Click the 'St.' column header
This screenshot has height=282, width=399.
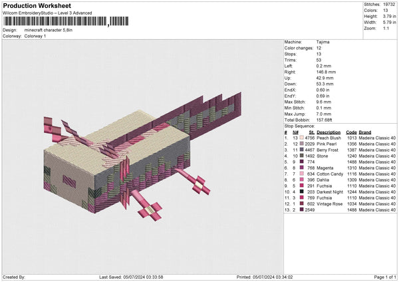pyautogui.click(x=312, y=132)
